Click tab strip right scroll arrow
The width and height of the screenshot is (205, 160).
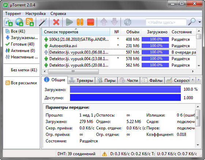point(198,80)
